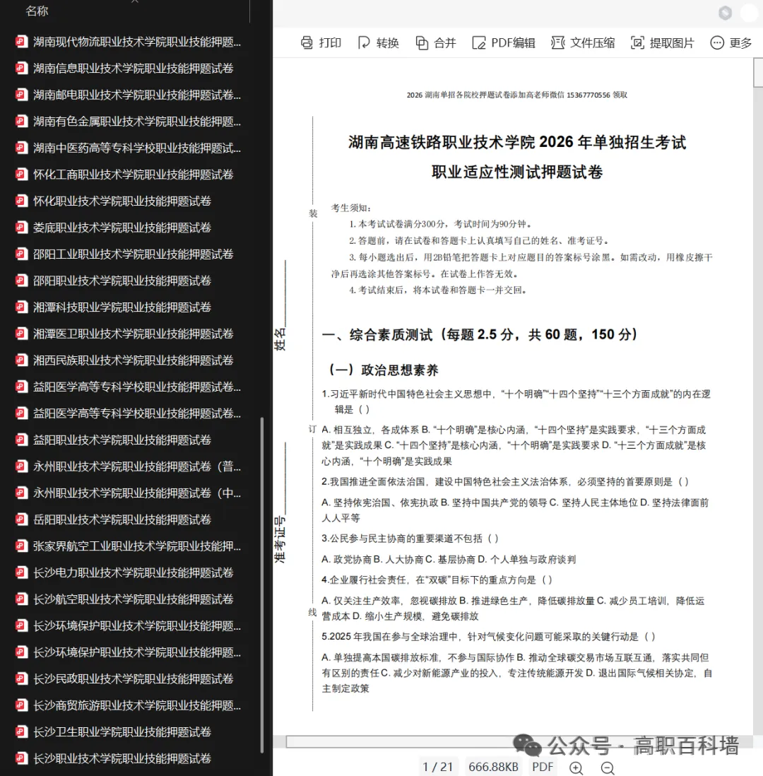This screenshot has height=776, width=763.
Task: Select 长沙商贸旅游职业技术学院 file
Action: point(129,705)
